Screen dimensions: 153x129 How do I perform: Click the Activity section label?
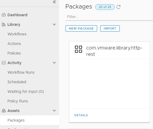[14, 63]
